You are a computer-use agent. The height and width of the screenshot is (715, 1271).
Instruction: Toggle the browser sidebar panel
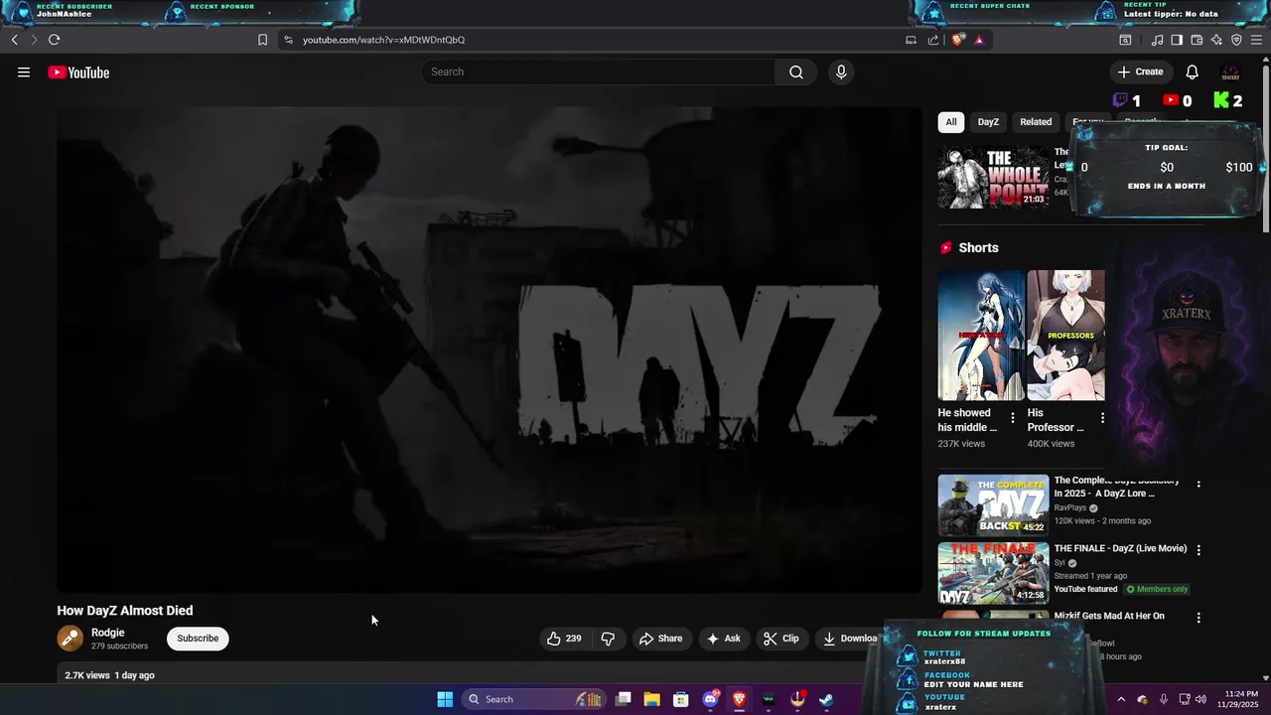pyautogui.click(x=1177, y=40)
